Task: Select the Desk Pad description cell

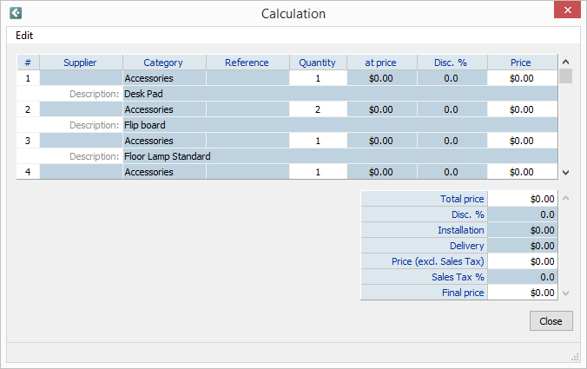Action: (339, 94)
